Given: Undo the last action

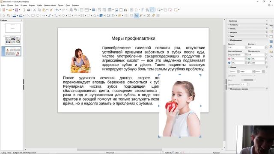Looking at the screenshot, I should click(x=57, y=10).
